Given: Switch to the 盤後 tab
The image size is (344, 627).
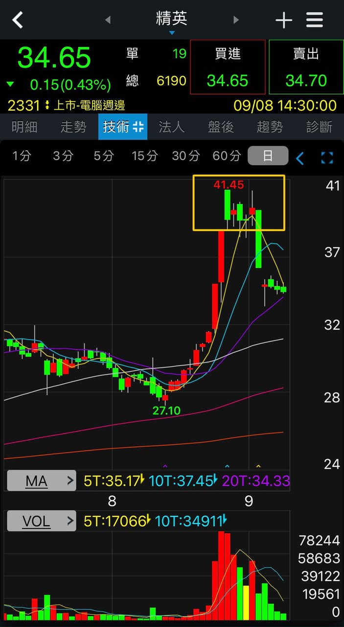Looking at the screenshot, I should pyautogui.click(x=221, y=127).
